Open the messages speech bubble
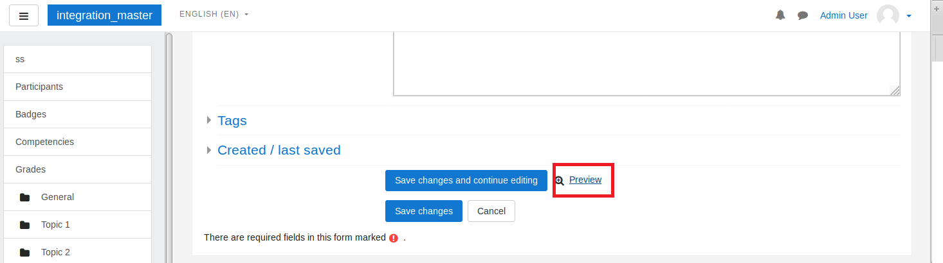Viewport: 943px width, 263px height. coord(803,15)
